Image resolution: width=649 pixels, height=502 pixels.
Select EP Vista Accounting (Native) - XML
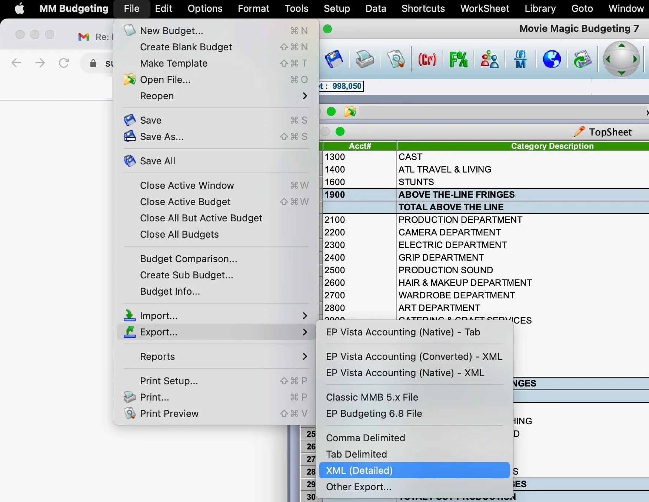[x=414, y=373]
